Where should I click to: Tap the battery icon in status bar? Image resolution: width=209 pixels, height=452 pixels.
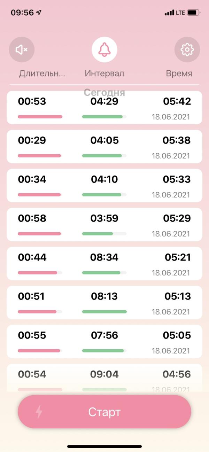pyautogui.click(x=193, y=13)
